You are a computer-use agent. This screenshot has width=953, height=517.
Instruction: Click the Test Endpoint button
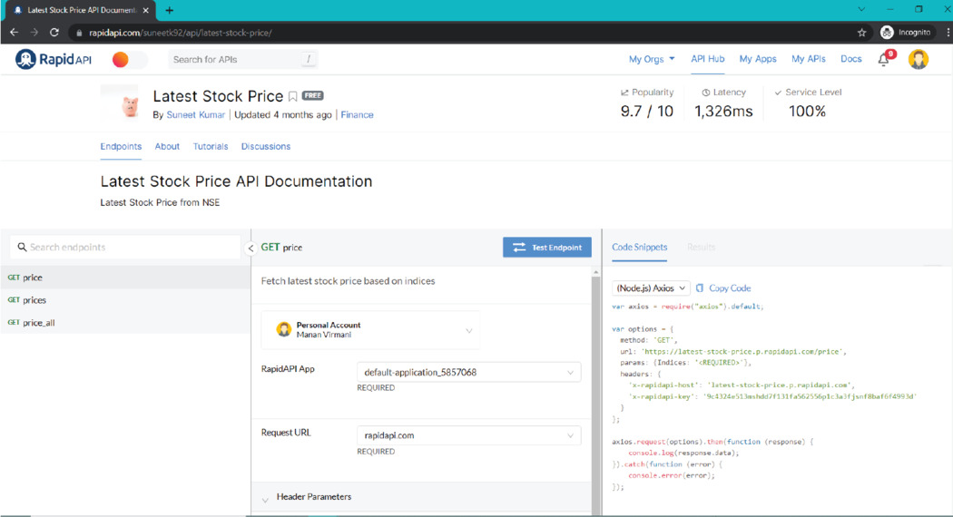(x=547, y=248)
